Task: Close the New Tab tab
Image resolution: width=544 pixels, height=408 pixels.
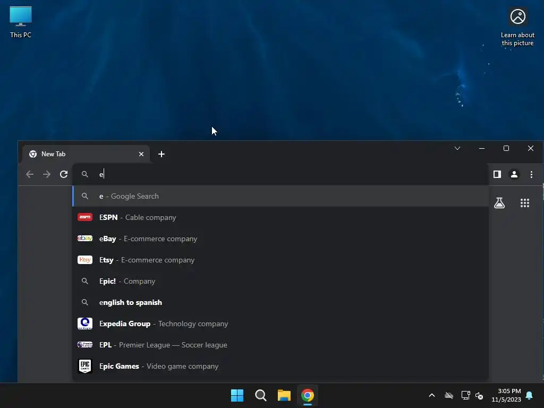Action: pyautogui.click(x=141, y=154)
